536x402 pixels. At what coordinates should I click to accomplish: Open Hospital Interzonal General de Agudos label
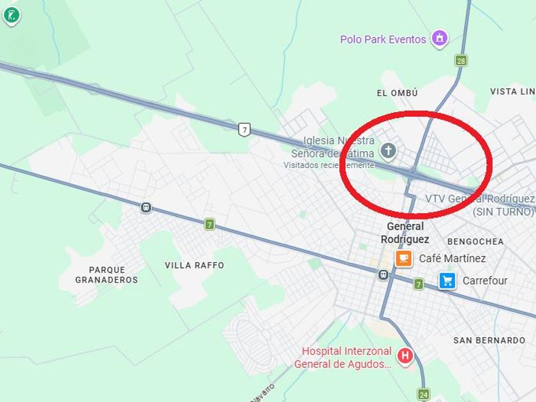[343, 357]
